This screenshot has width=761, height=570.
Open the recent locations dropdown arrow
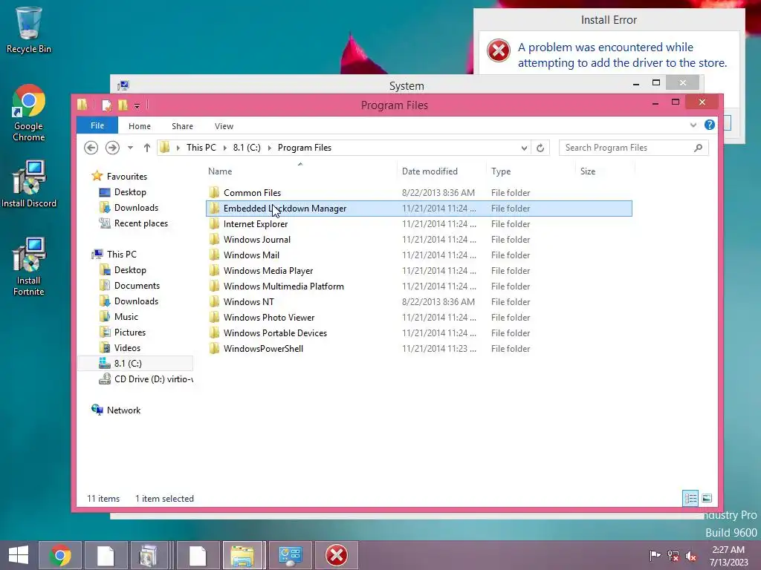[130, 148]
